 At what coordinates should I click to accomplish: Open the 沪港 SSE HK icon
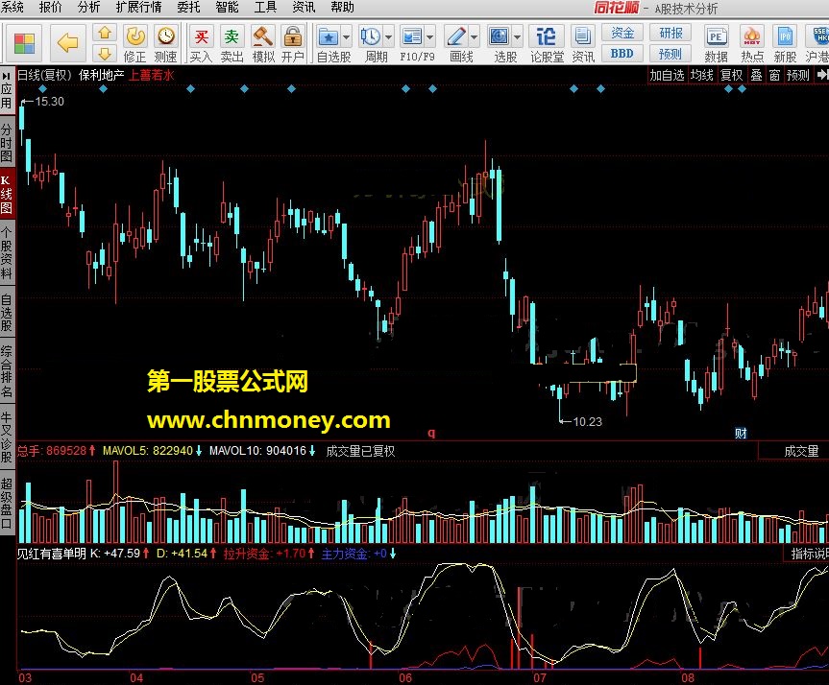click(x=817, y=44)
